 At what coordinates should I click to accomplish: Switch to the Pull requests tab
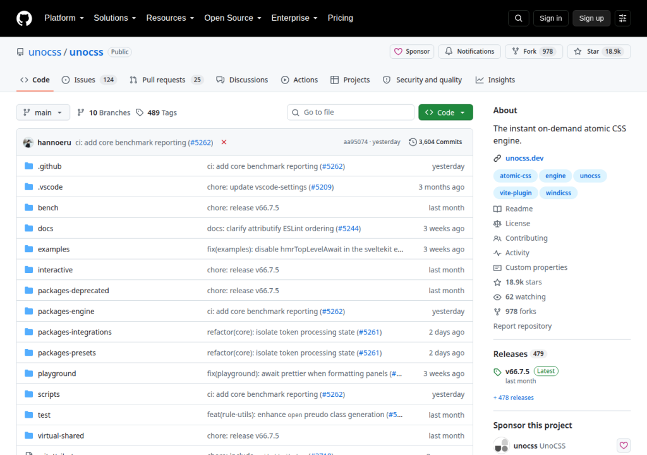coord(166,80)
